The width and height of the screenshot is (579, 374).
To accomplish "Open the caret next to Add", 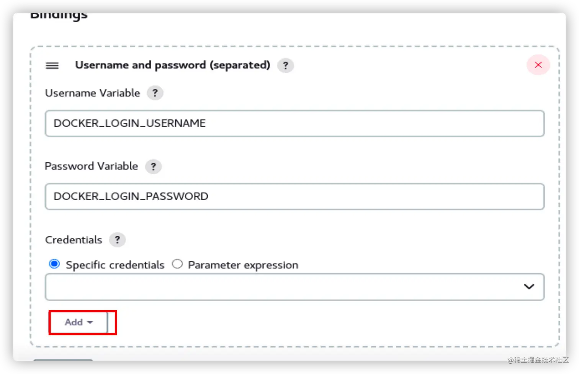I will [x=90, y=322].
